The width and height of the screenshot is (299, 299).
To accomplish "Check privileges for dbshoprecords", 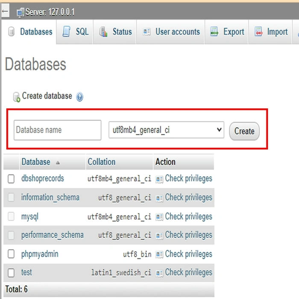I will [x=188, y=179].
